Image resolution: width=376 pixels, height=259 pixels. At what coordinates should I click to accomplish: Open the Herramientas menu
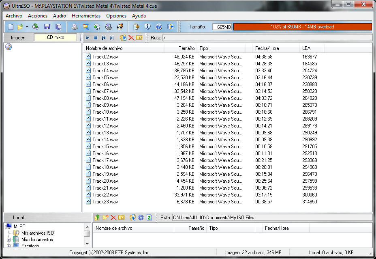coord(86,16)
